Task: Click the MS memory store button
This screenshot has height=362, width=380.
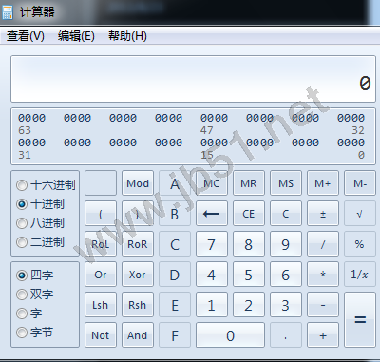Action: click(286, 183)
